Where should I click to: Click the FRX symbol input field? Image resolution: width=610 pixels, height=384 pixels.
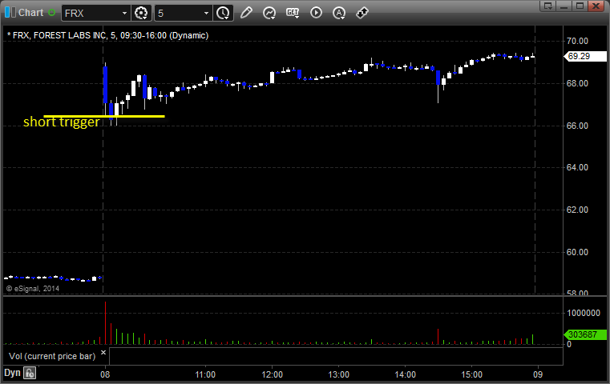91,14
